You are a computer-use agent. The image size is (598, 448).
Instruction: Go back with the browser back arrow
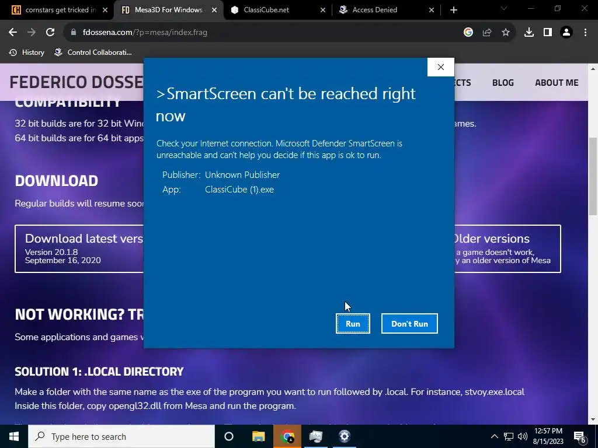point(13,33)
